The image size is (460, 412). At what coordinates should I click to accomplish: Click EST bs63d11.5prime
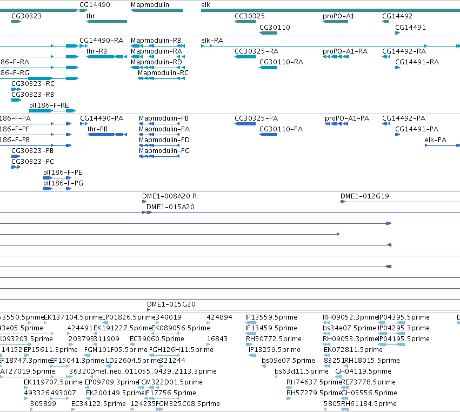coord(302,371)
